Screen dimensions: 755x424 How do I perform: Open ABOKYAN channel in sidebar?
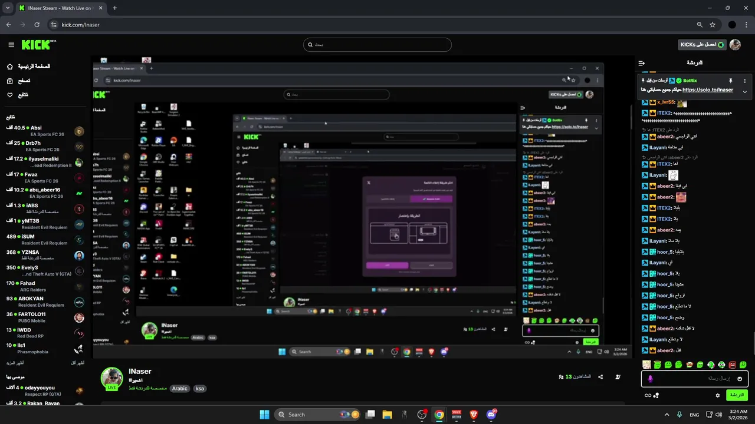45,302
